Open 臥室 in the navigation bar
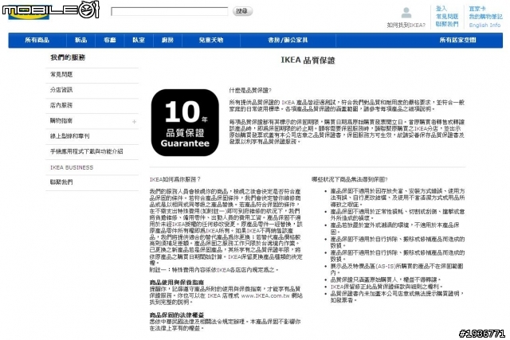 pyautogui.click(x=139, y=40)
